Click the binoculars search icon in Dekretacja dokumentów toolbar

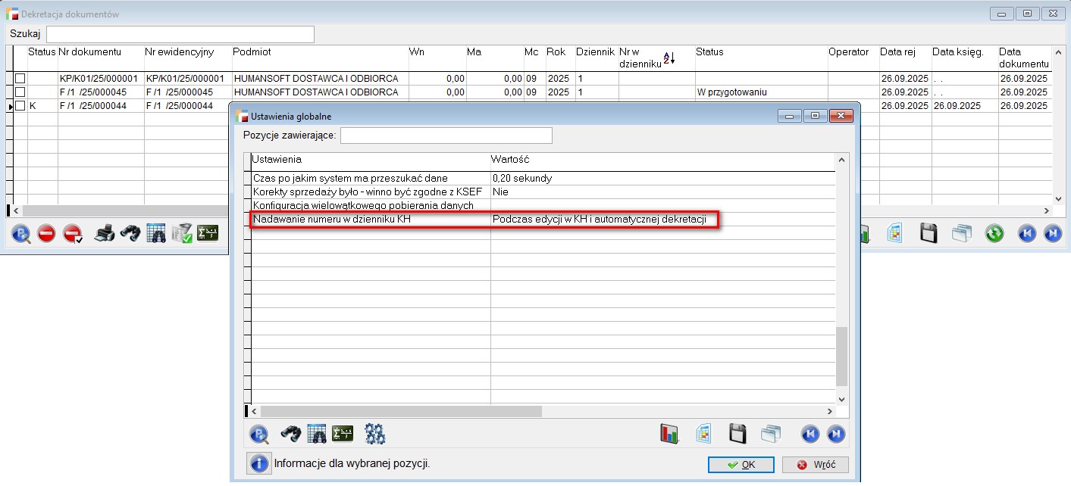coord(130,234)
